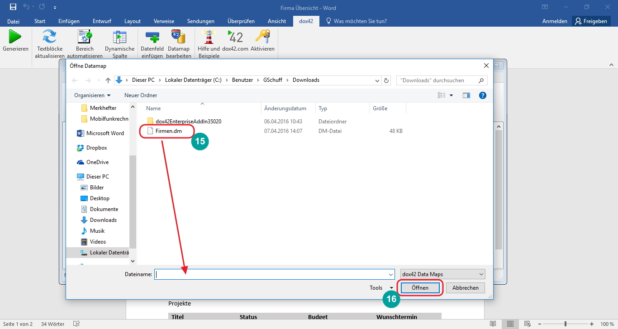Click Anmelden in Word title area
Image resolution: width=618 pixels, height=329 pixels.
[555, 21]
